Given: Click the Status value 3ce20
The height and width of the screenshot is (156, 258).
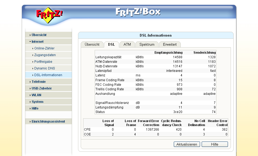Looking at the screenshot, I should click(178, 112).
